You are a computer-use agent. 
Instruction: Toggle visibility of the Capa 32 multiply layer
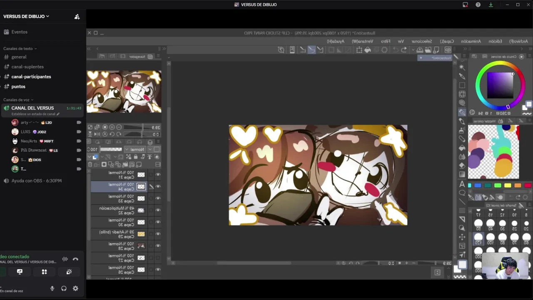point(158,210)
